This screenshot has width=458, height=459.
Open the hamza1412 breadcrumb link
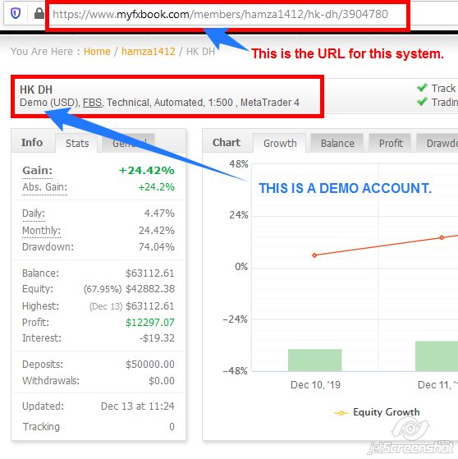tap(149, 52)
